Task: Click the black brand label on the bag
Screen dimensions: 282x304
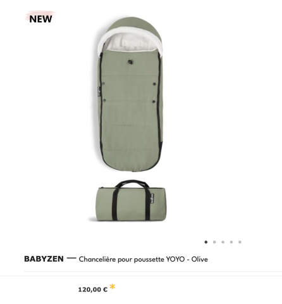Action: pyautogui.click(x=152, y=198)
